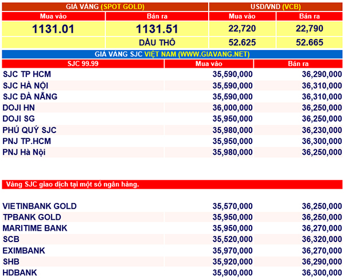Click the USD/VND (VCB) header
Screen dimensions: 344x280
coord(276,6)
